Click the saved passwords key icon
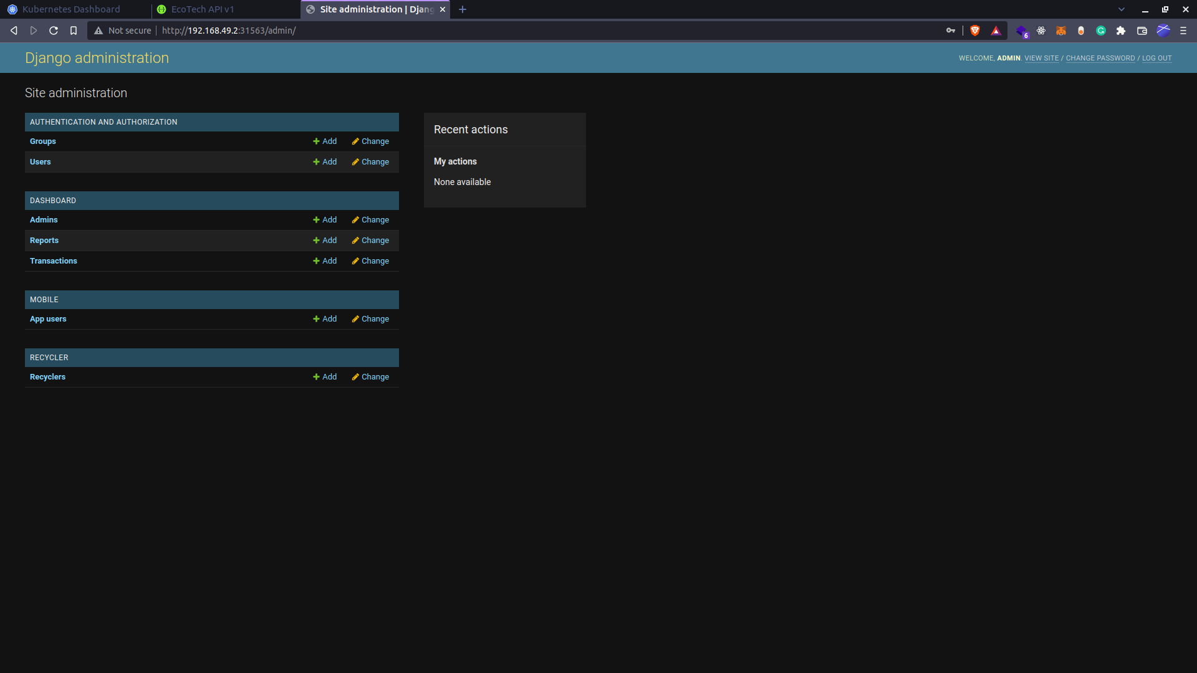1197x673 pixels. coord(951,31)
